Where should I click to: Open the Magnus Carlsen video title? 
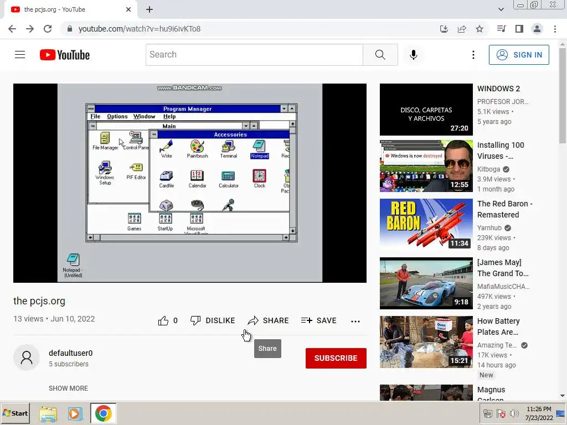coord(491,394)
